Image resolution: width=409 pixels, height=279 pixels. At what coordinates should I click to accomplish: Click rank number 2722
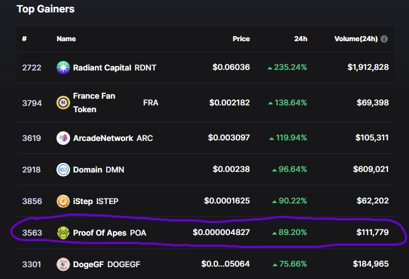pyautogui.click(x=32, y=68)
